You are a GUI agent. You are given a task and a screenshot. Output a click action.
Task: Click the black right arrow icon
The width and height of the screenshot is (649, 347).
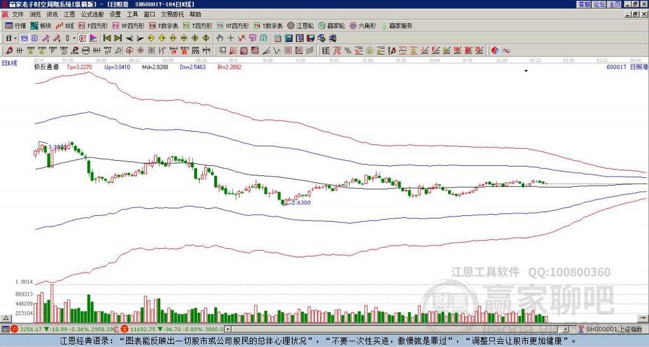(x=140, y=39)
